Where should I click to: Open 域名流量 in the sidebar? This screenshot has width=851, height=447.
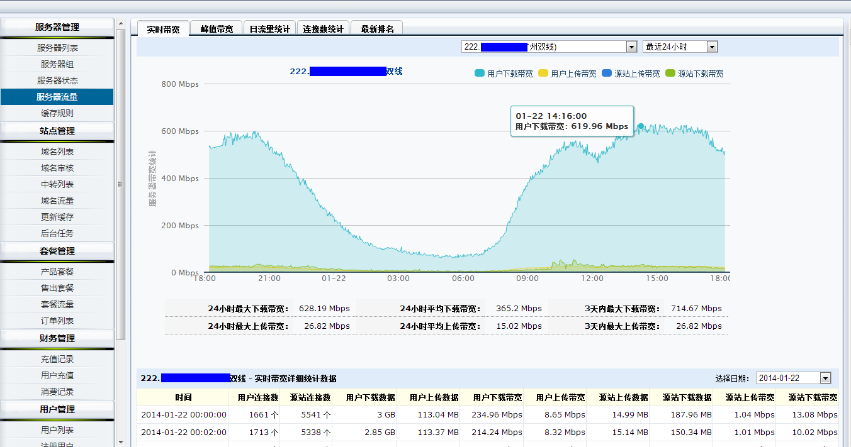[57, 201]
